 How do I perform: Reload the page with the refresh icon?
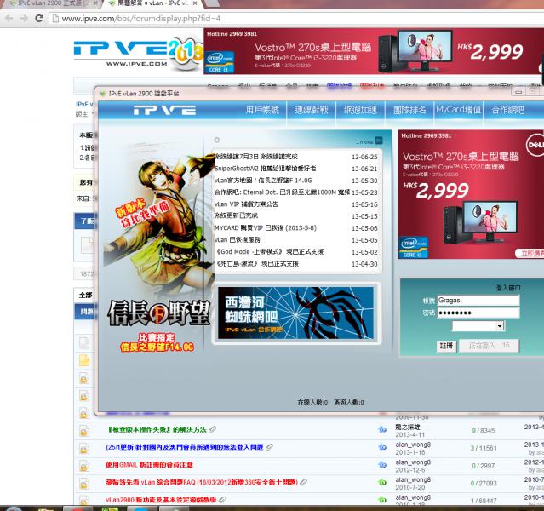[x=39, y=19]
